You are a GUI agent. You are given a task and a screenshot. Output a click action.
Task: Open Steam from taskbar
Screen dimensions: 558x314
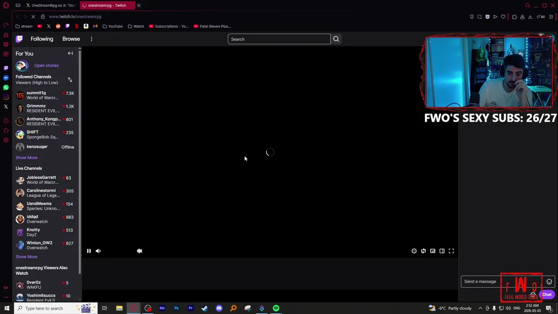coord(204,308)
